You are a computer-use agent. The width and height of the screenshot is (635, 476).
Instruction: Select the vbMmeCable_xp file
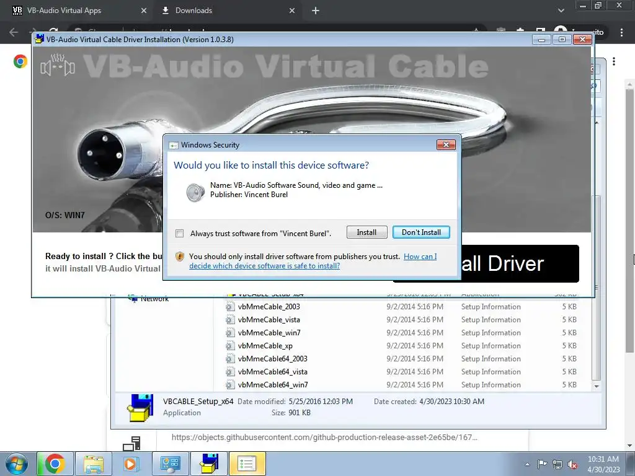point(265,346)
